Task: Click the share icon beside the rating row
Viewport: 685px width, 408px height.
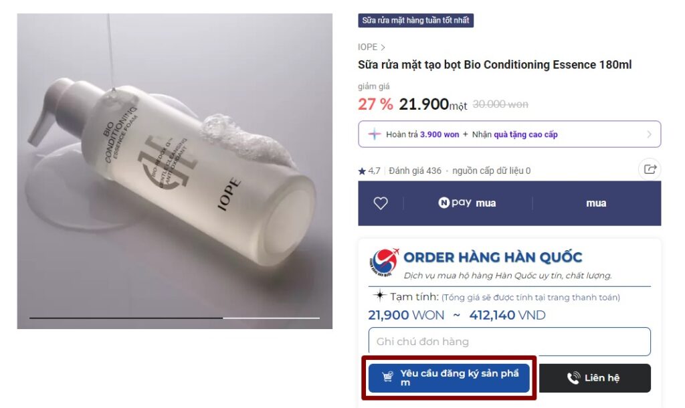Action: click(650, 169)
